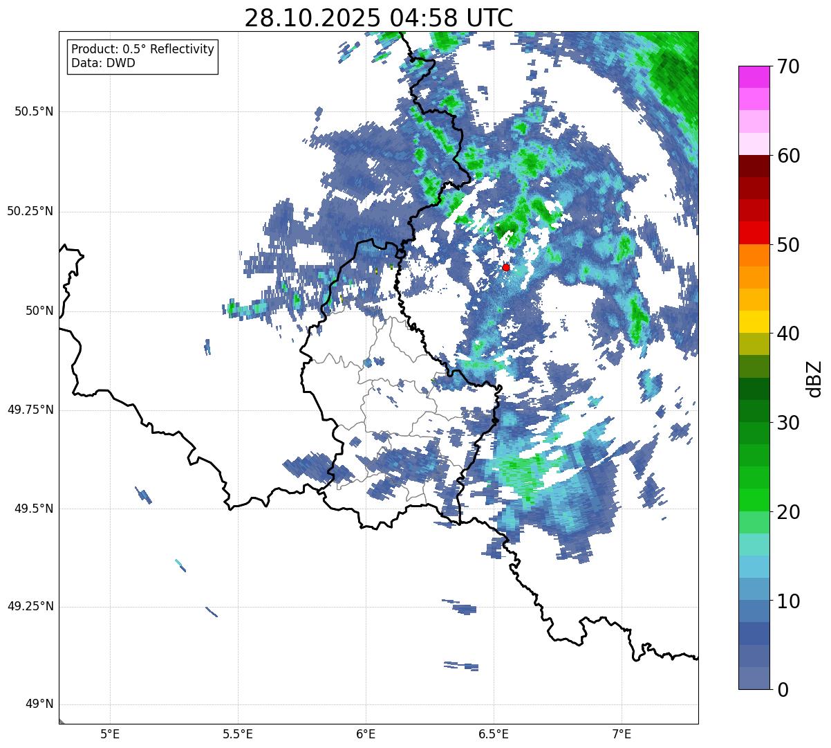The height and width of the screenshot is (748, 831).
Task: Click the longitude label '7°E'
Action: click(622, 733)
